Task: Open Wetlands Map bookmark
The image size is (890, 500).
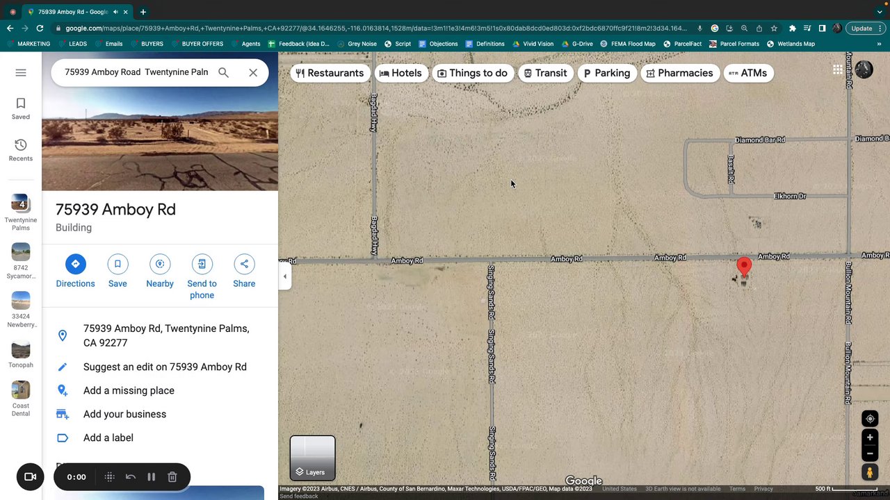Action: click(x=791, y=44)
